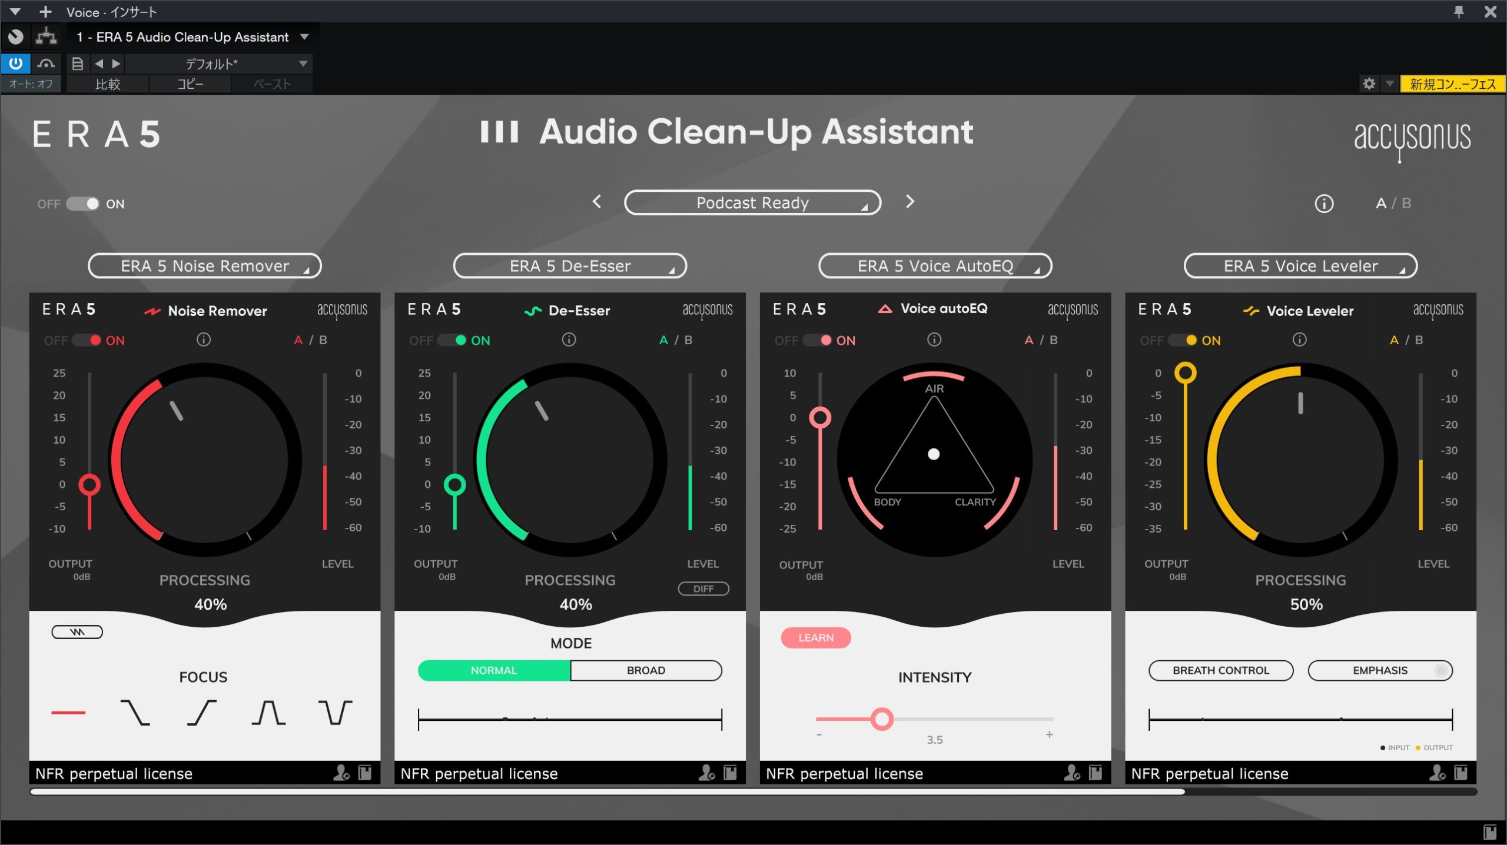Click the INTENSITY slider handle
This screenshot has height=845, width=1507.
tap(882, 719)
